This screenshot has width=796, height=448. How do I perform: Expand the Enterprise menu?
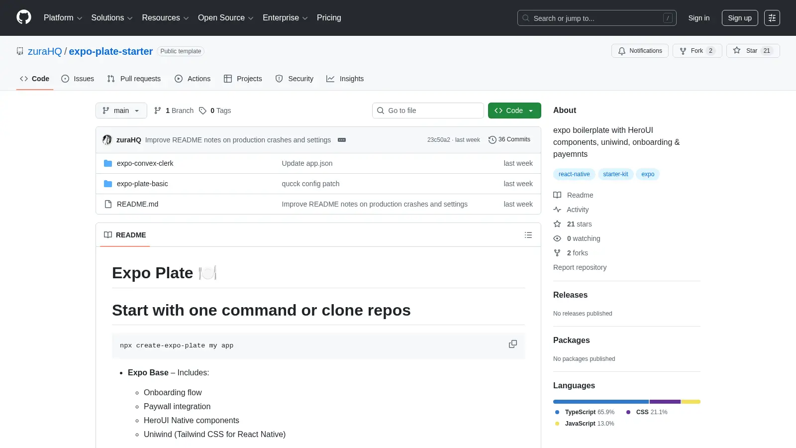tap(285, 18)
